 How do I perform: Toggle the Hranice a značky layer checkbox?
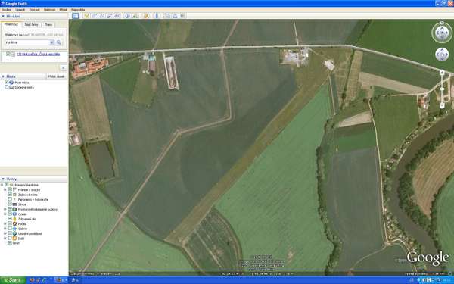10,190
